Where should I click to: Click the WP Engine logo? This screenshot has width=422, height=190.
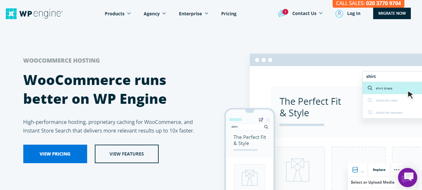[34, 14]
